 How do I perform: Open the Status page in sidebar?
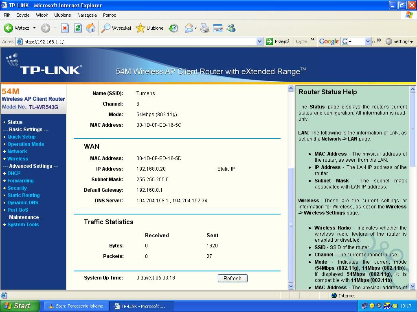tap(15, 122)
